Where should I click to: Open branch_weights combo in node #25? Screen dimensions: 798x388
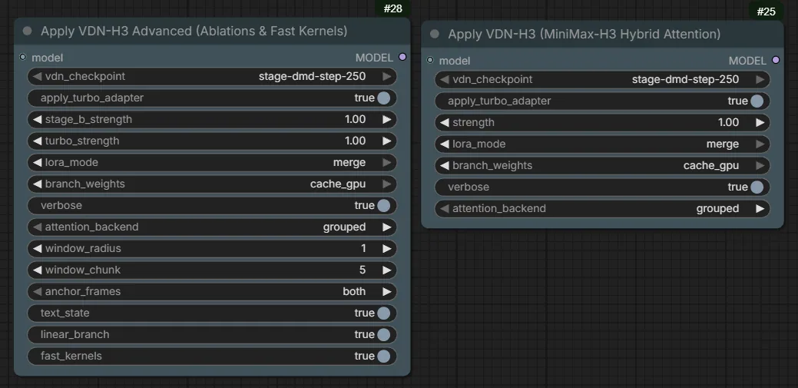pyautogui.click(x=603, y=165)
